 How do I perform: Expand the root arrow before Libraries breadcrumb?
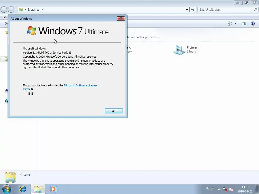coord(25,10)
